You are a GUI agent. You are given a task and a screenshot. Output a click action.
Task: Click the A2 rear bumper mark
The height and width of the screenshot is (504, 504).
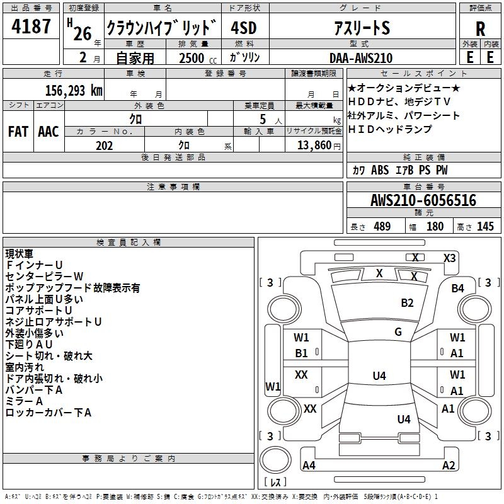click(x=449, y=466)
